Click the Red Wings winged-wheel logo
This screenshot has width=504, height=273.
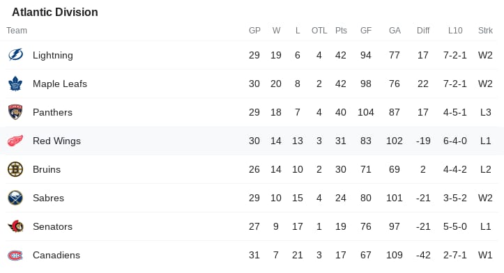15,141
